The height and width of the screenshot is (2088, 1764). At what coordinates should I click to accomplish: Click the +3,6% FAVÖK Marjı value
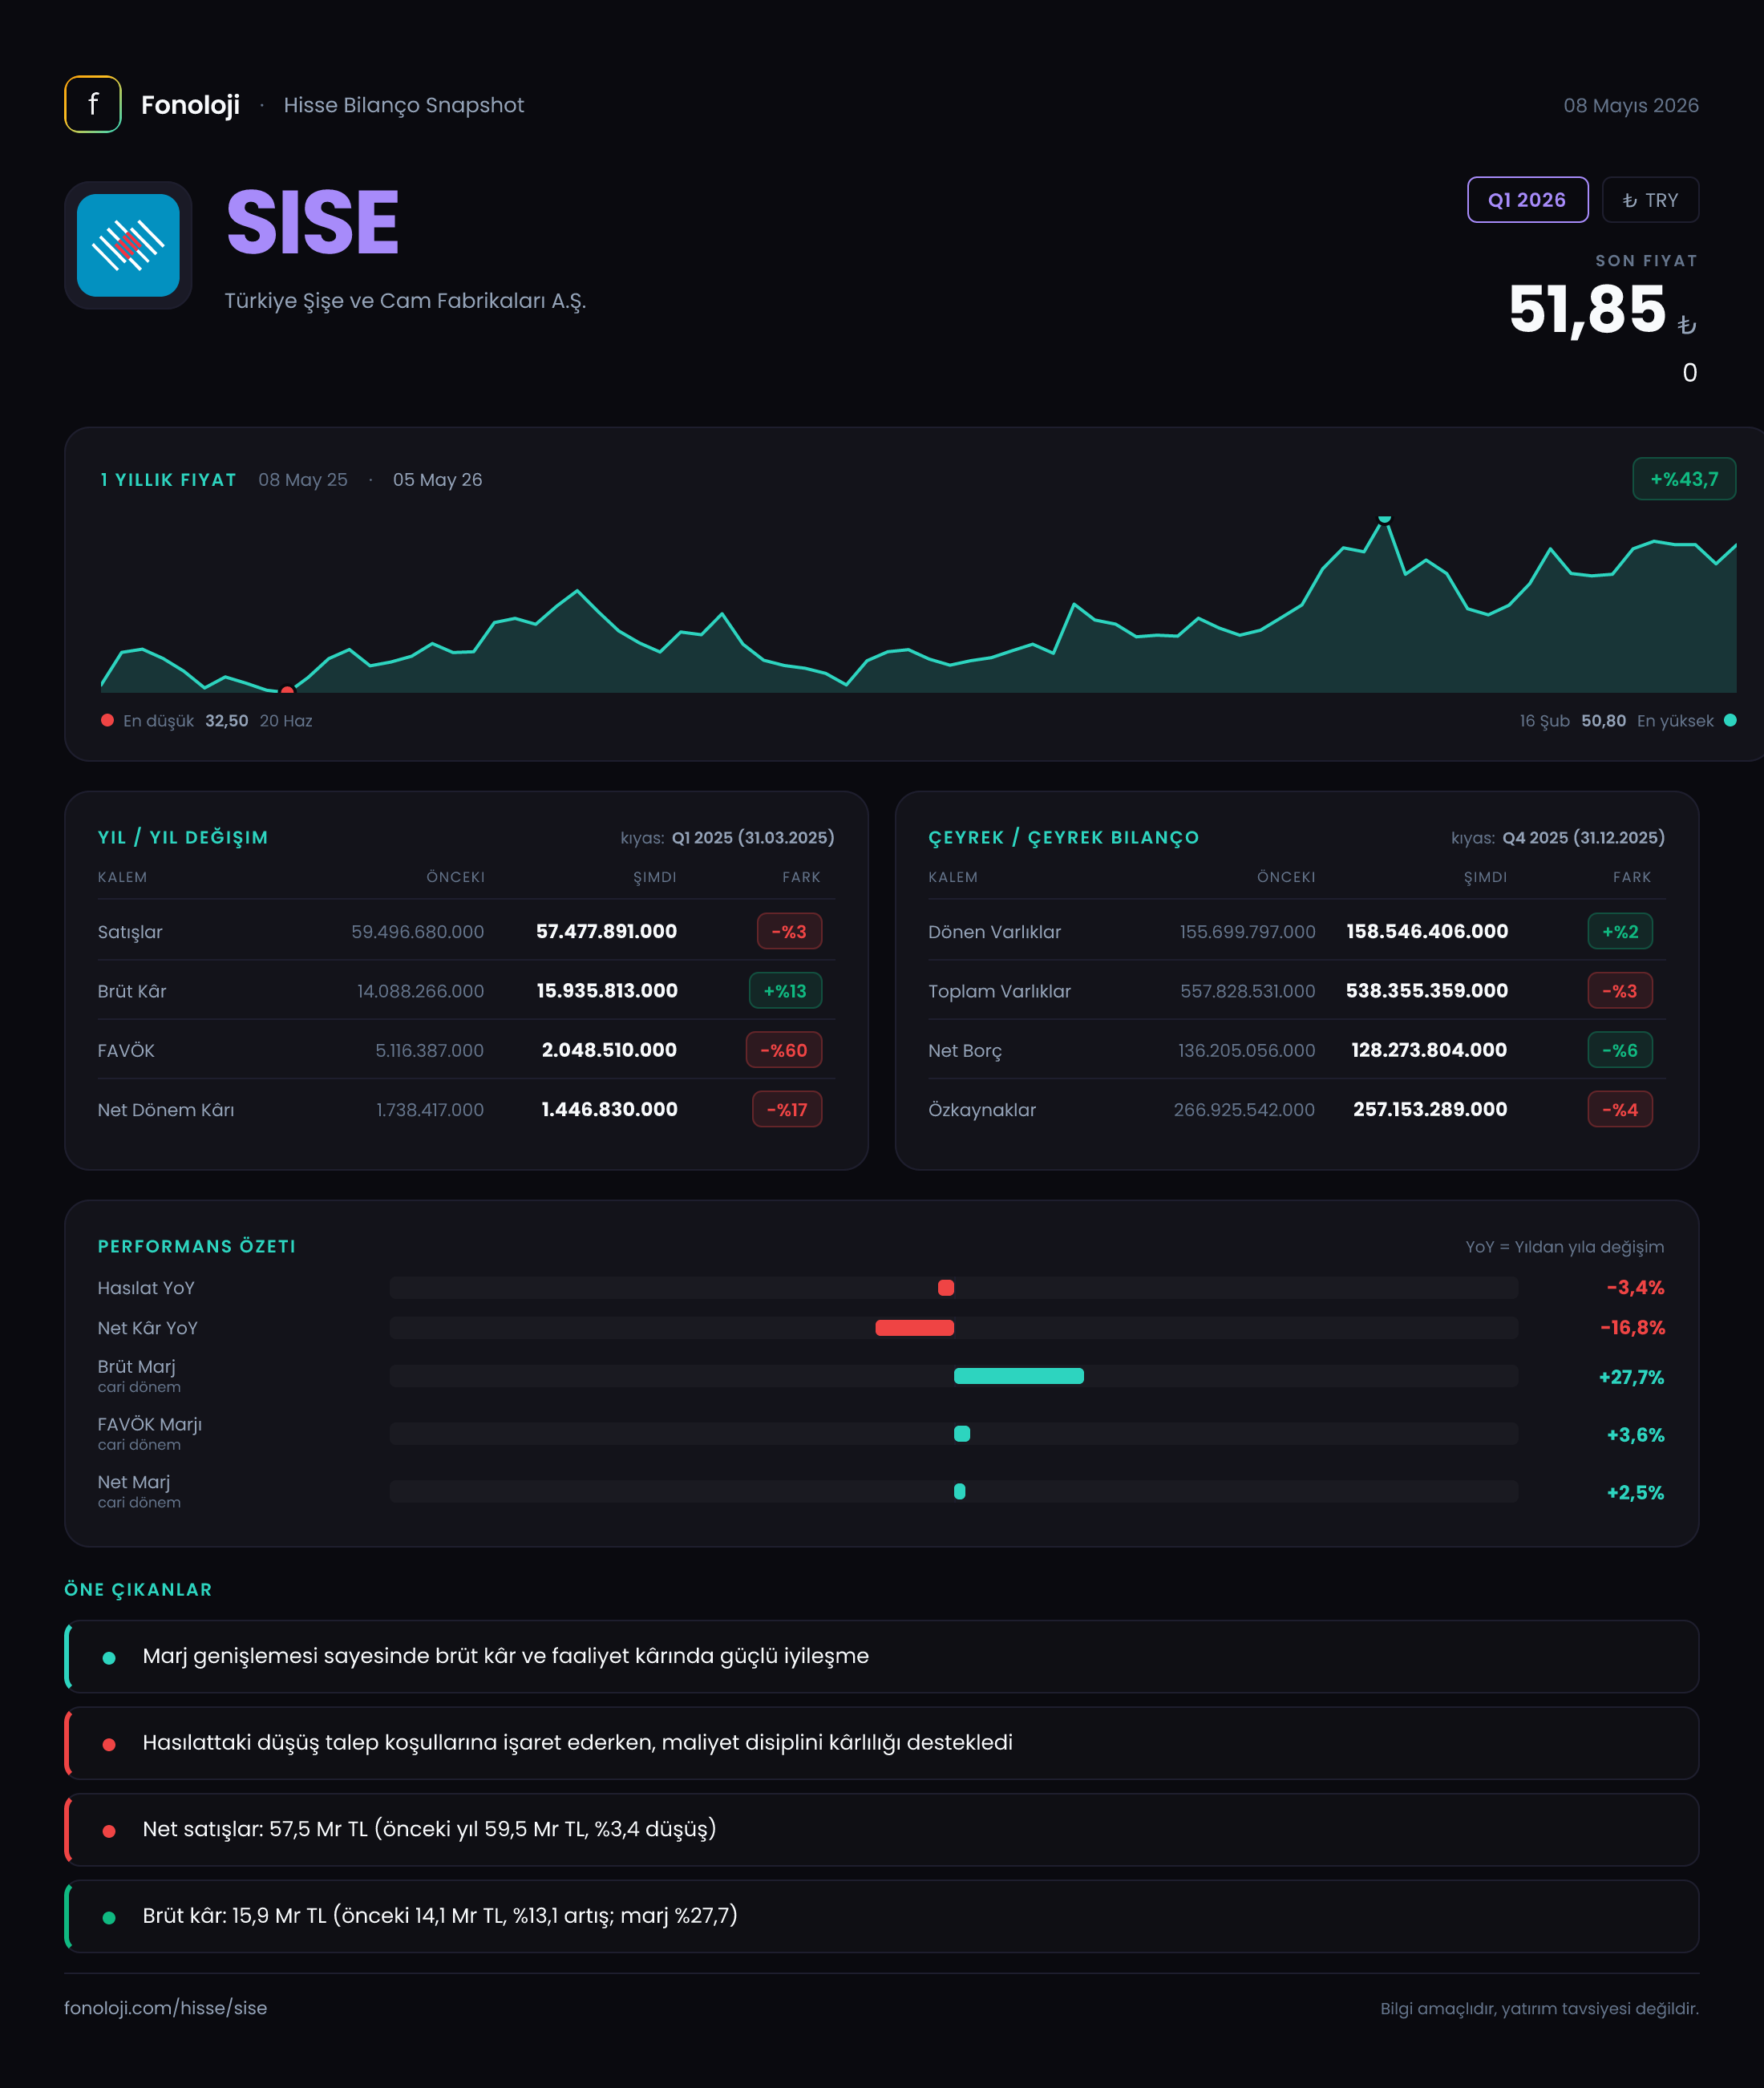point(1635,1435)
